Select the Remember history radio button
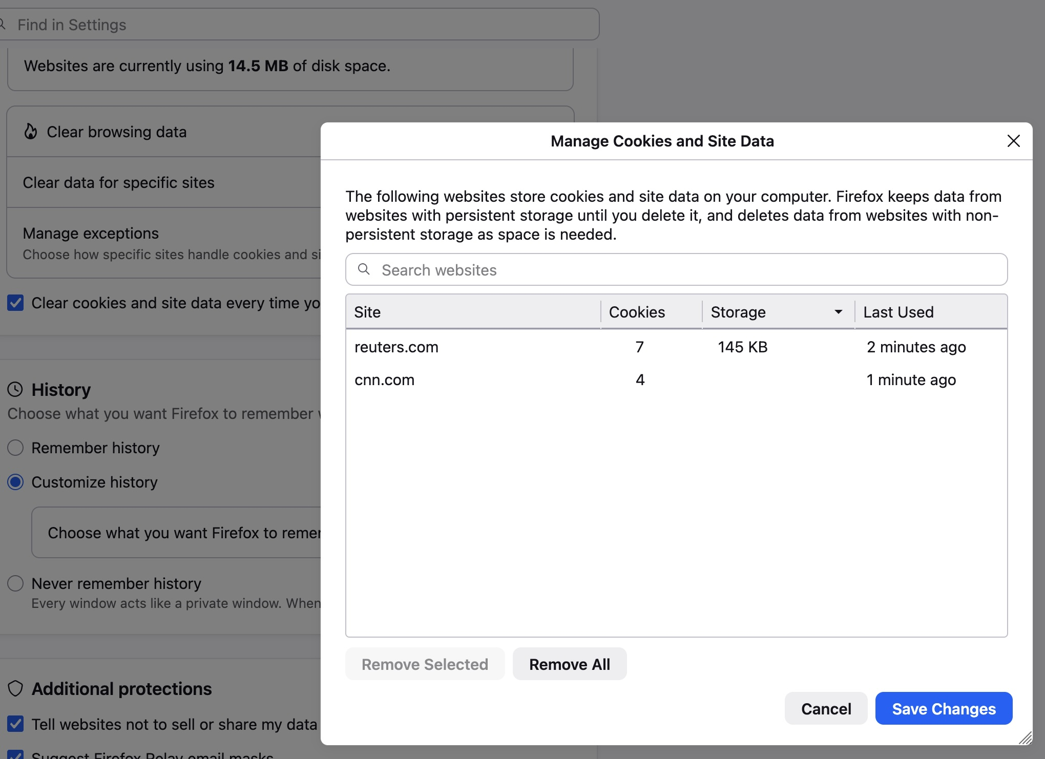Image resolution: width=1045 pixels, height=759 pixels. [15, 448]
